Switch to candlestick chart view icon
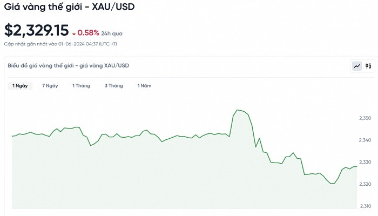Image resolution: width=378 pixels, height=216 pixels. pyautogui.click(x=368, y=66)
